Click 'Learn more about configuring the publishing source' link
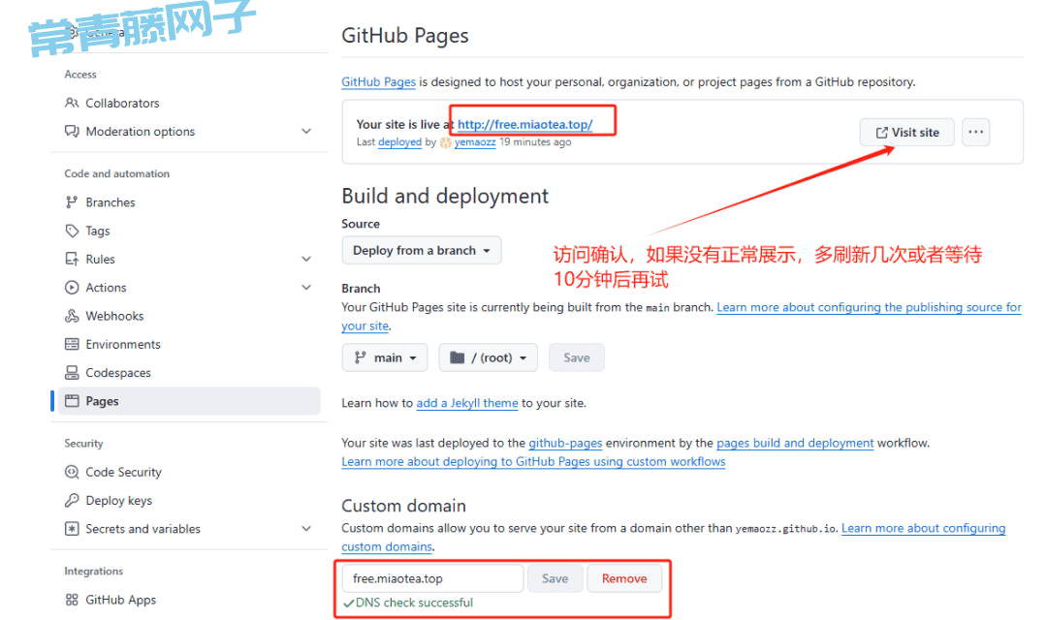1047x620 pixels. pos(869,307)
